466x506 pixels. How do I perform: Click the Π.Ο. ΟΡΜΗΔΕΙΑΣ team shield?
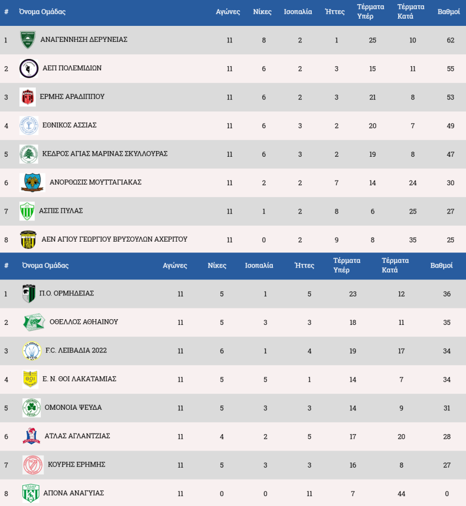click(x=28, y=293)
